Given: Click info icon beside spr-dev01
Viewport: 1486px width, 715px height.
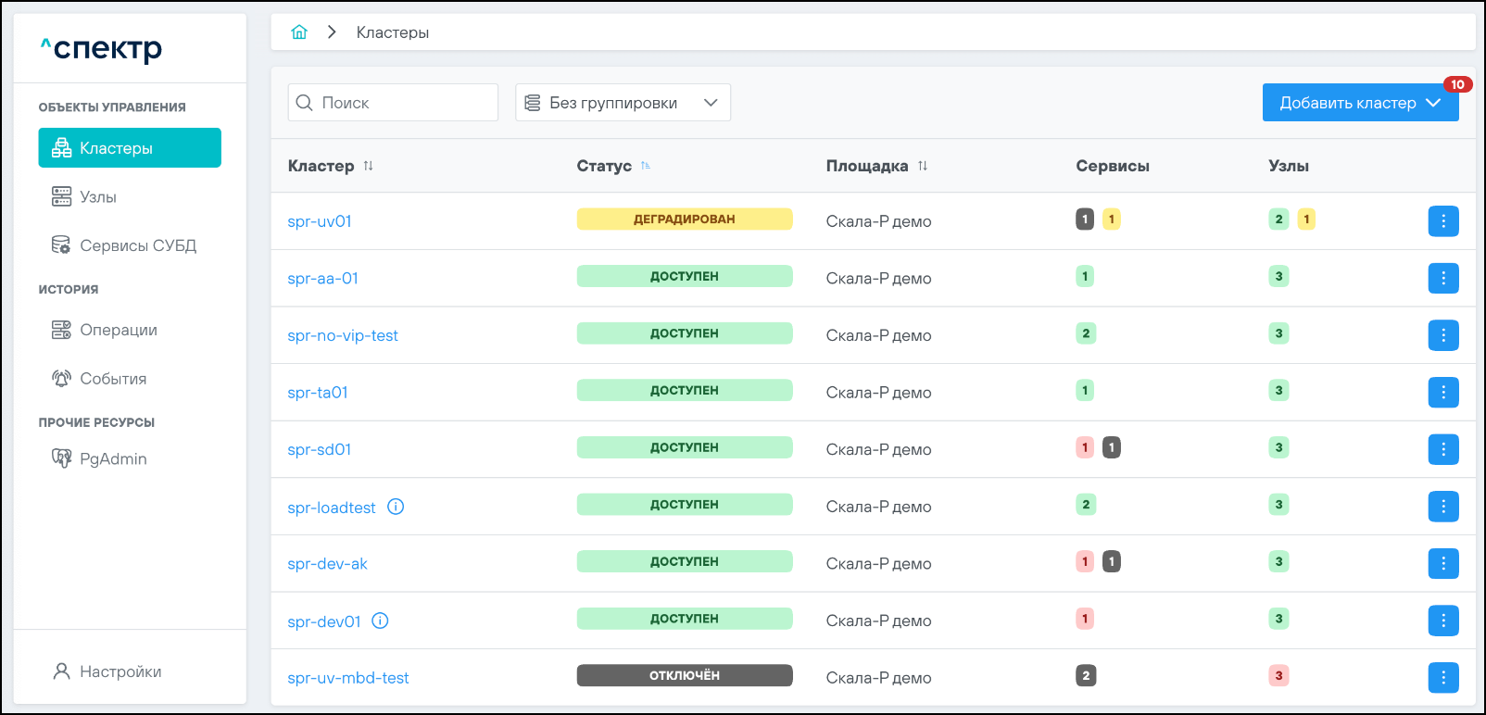Looking at the screenshot, I should [x=380, y=621].
